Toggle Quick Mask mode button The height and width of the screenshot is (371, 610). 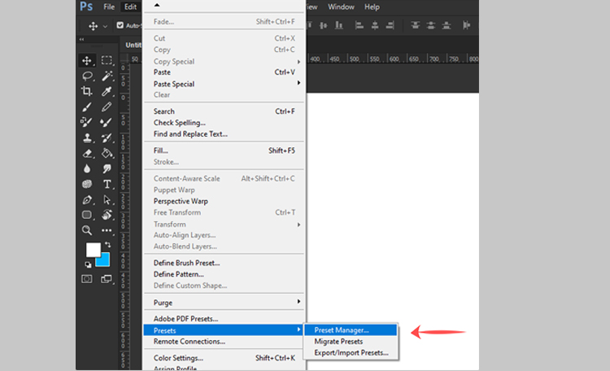(x=87, y=279)
